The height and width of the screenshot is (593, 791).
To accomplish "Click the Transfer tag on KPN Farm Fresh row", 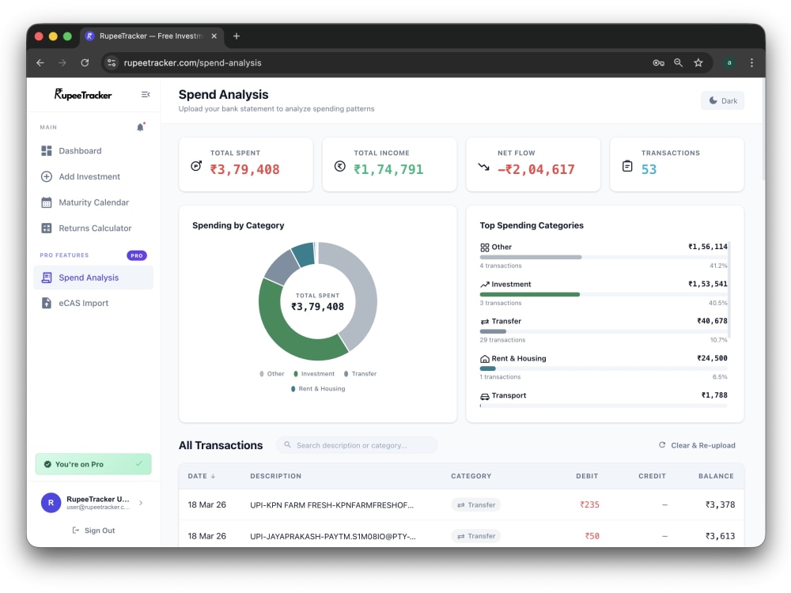I will pos(475,504).
